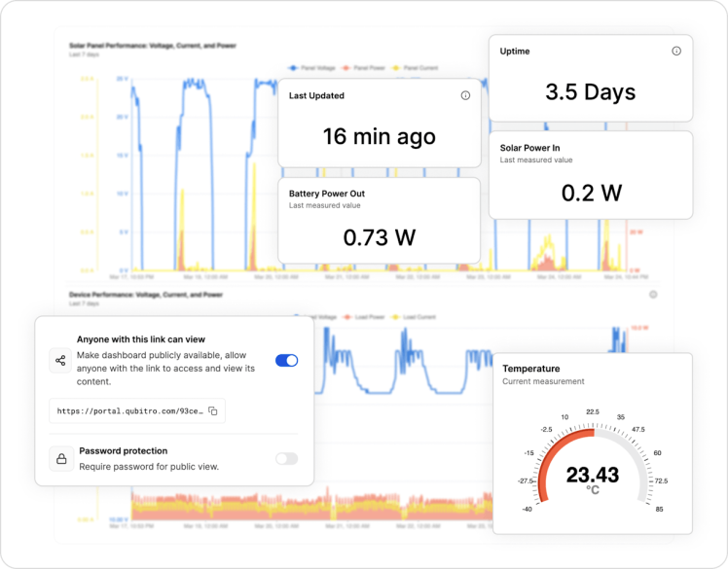Click the round icon on Device Performance chart

pos(653,295)
